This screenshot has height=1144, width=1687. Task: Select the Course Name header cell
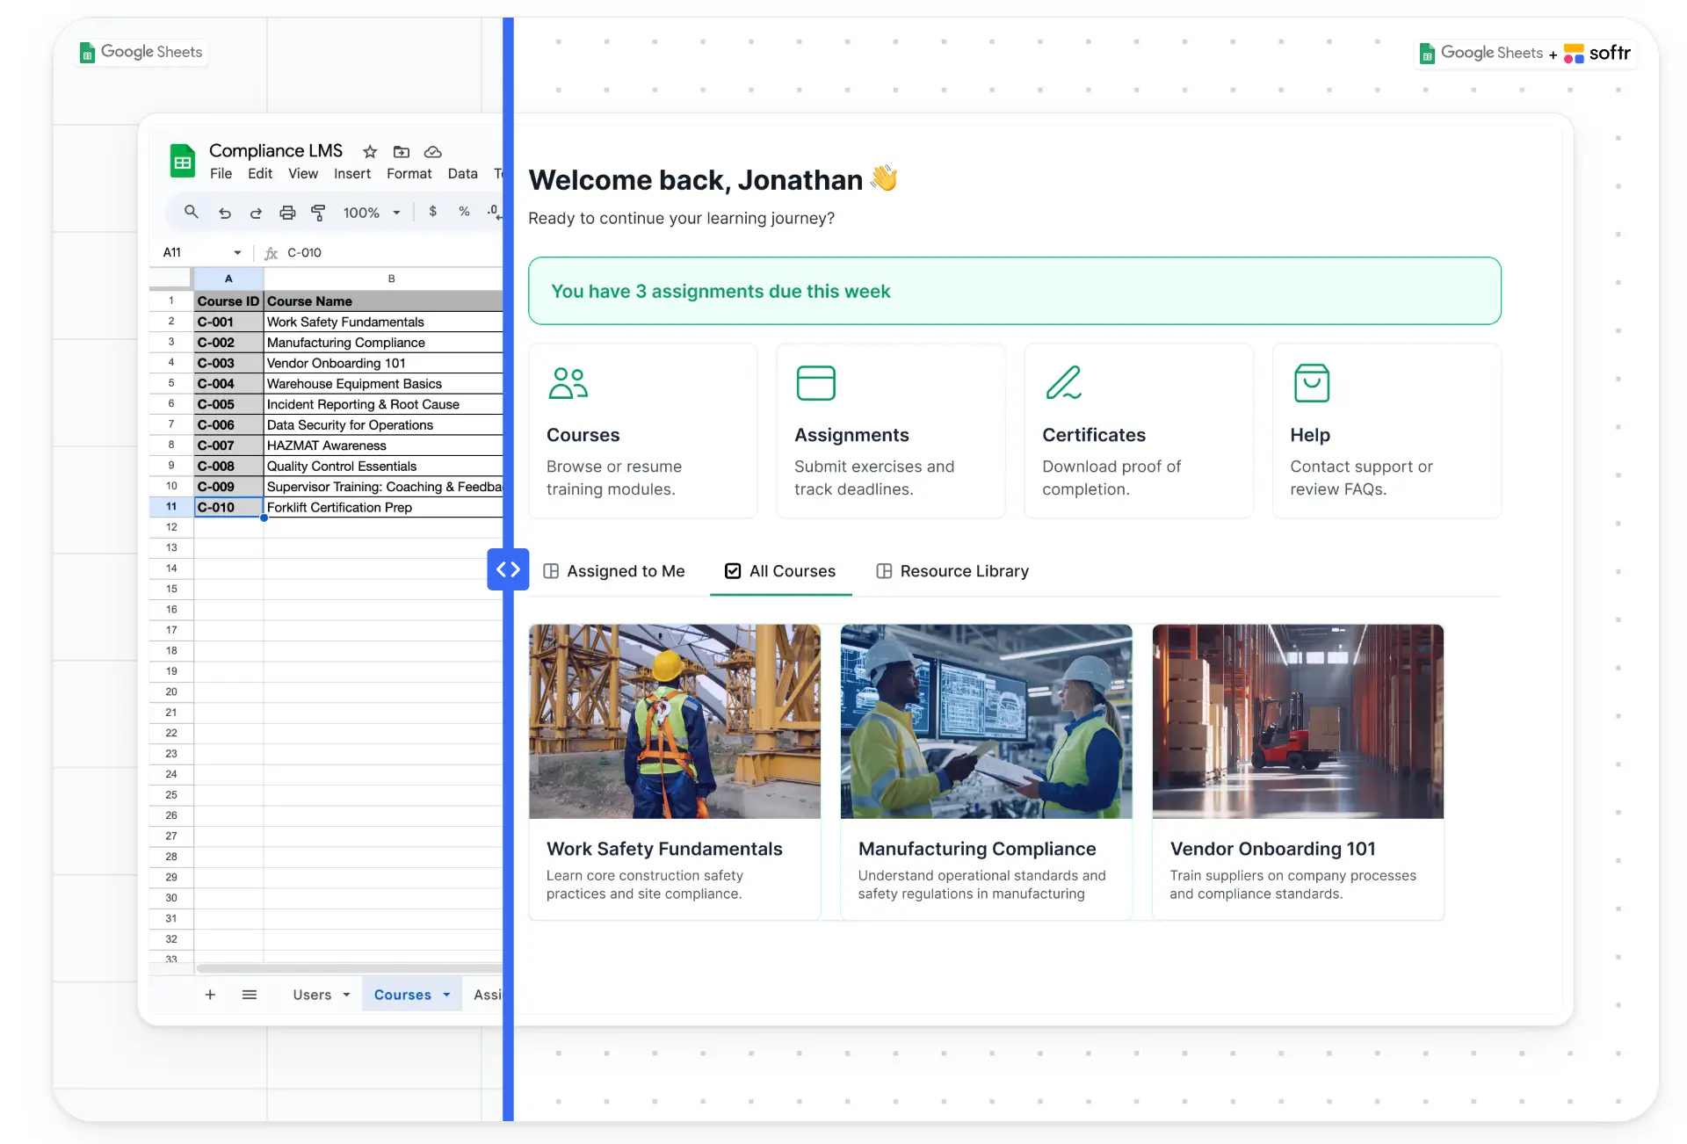pyautogui.click(x=383, y=300)
